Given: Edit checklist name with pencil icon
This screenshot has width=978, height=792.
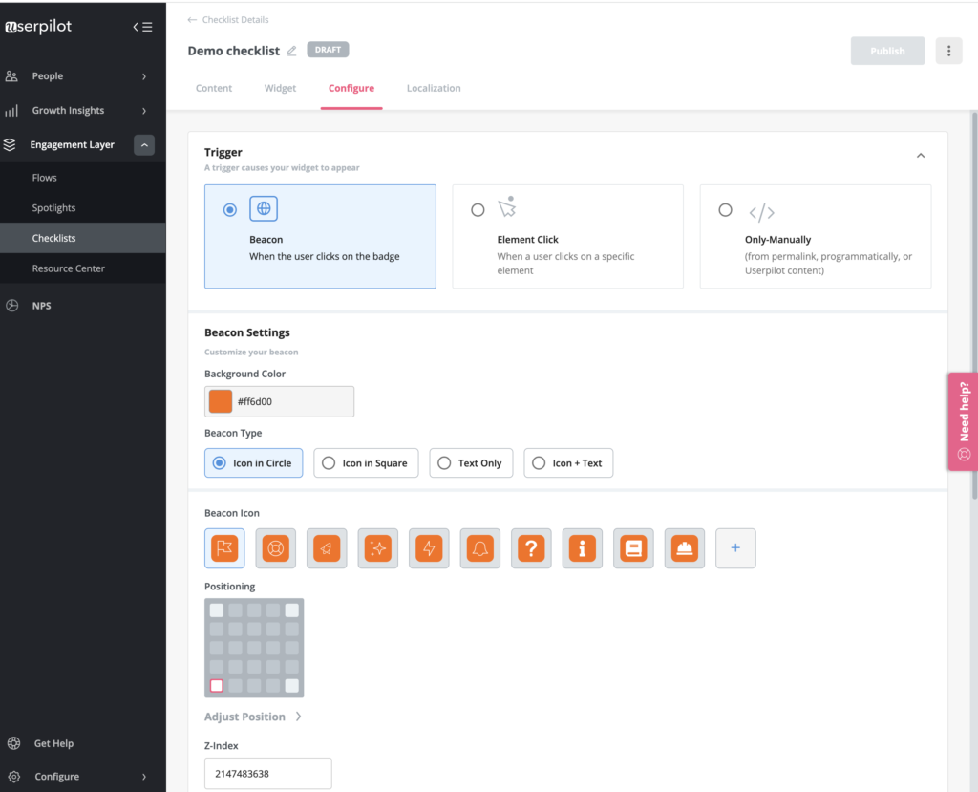Looking at the screenshot, I should pyautogui.click(x=291, y=52).
